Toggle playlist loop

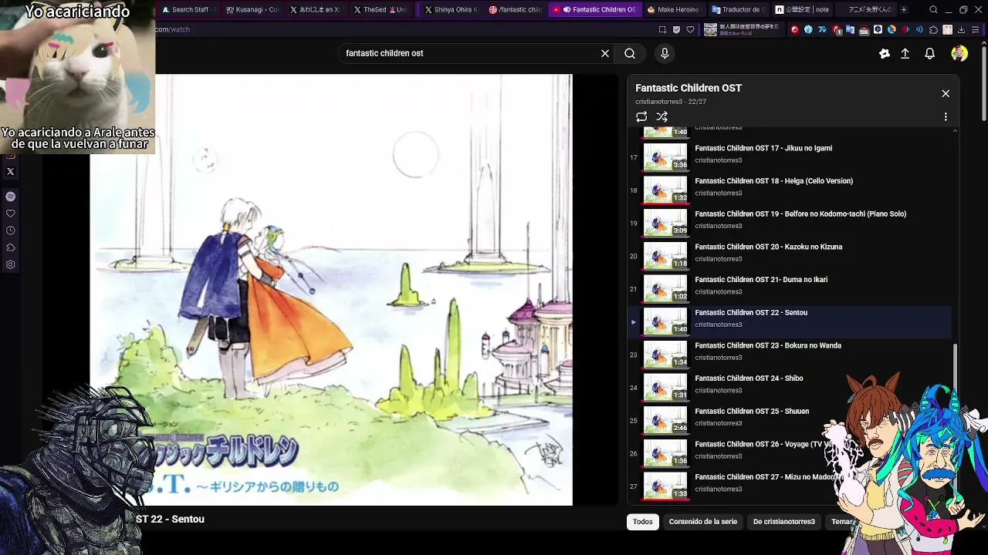coord(641,117)
